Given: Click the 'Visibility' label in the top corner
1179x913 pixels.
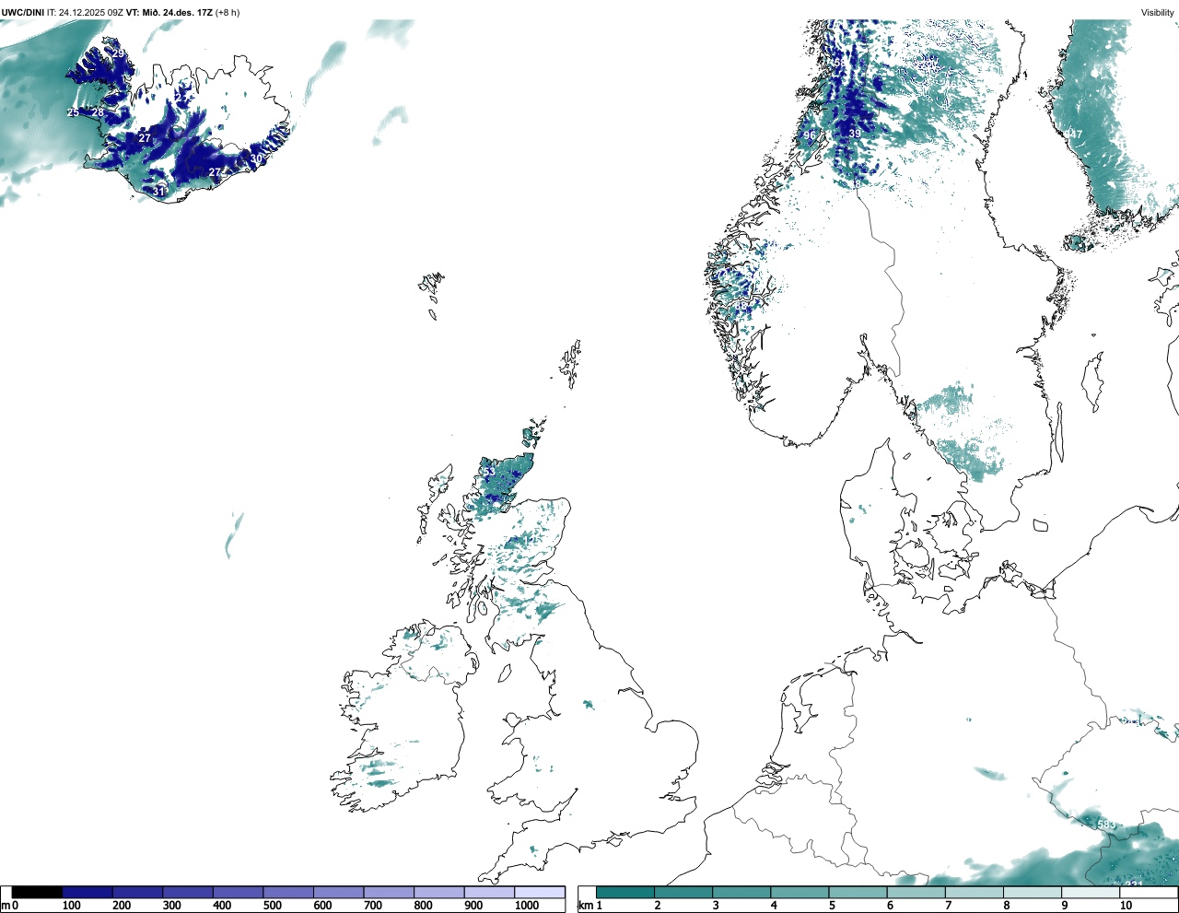Looking at the screenshot, I should 1158,13.
